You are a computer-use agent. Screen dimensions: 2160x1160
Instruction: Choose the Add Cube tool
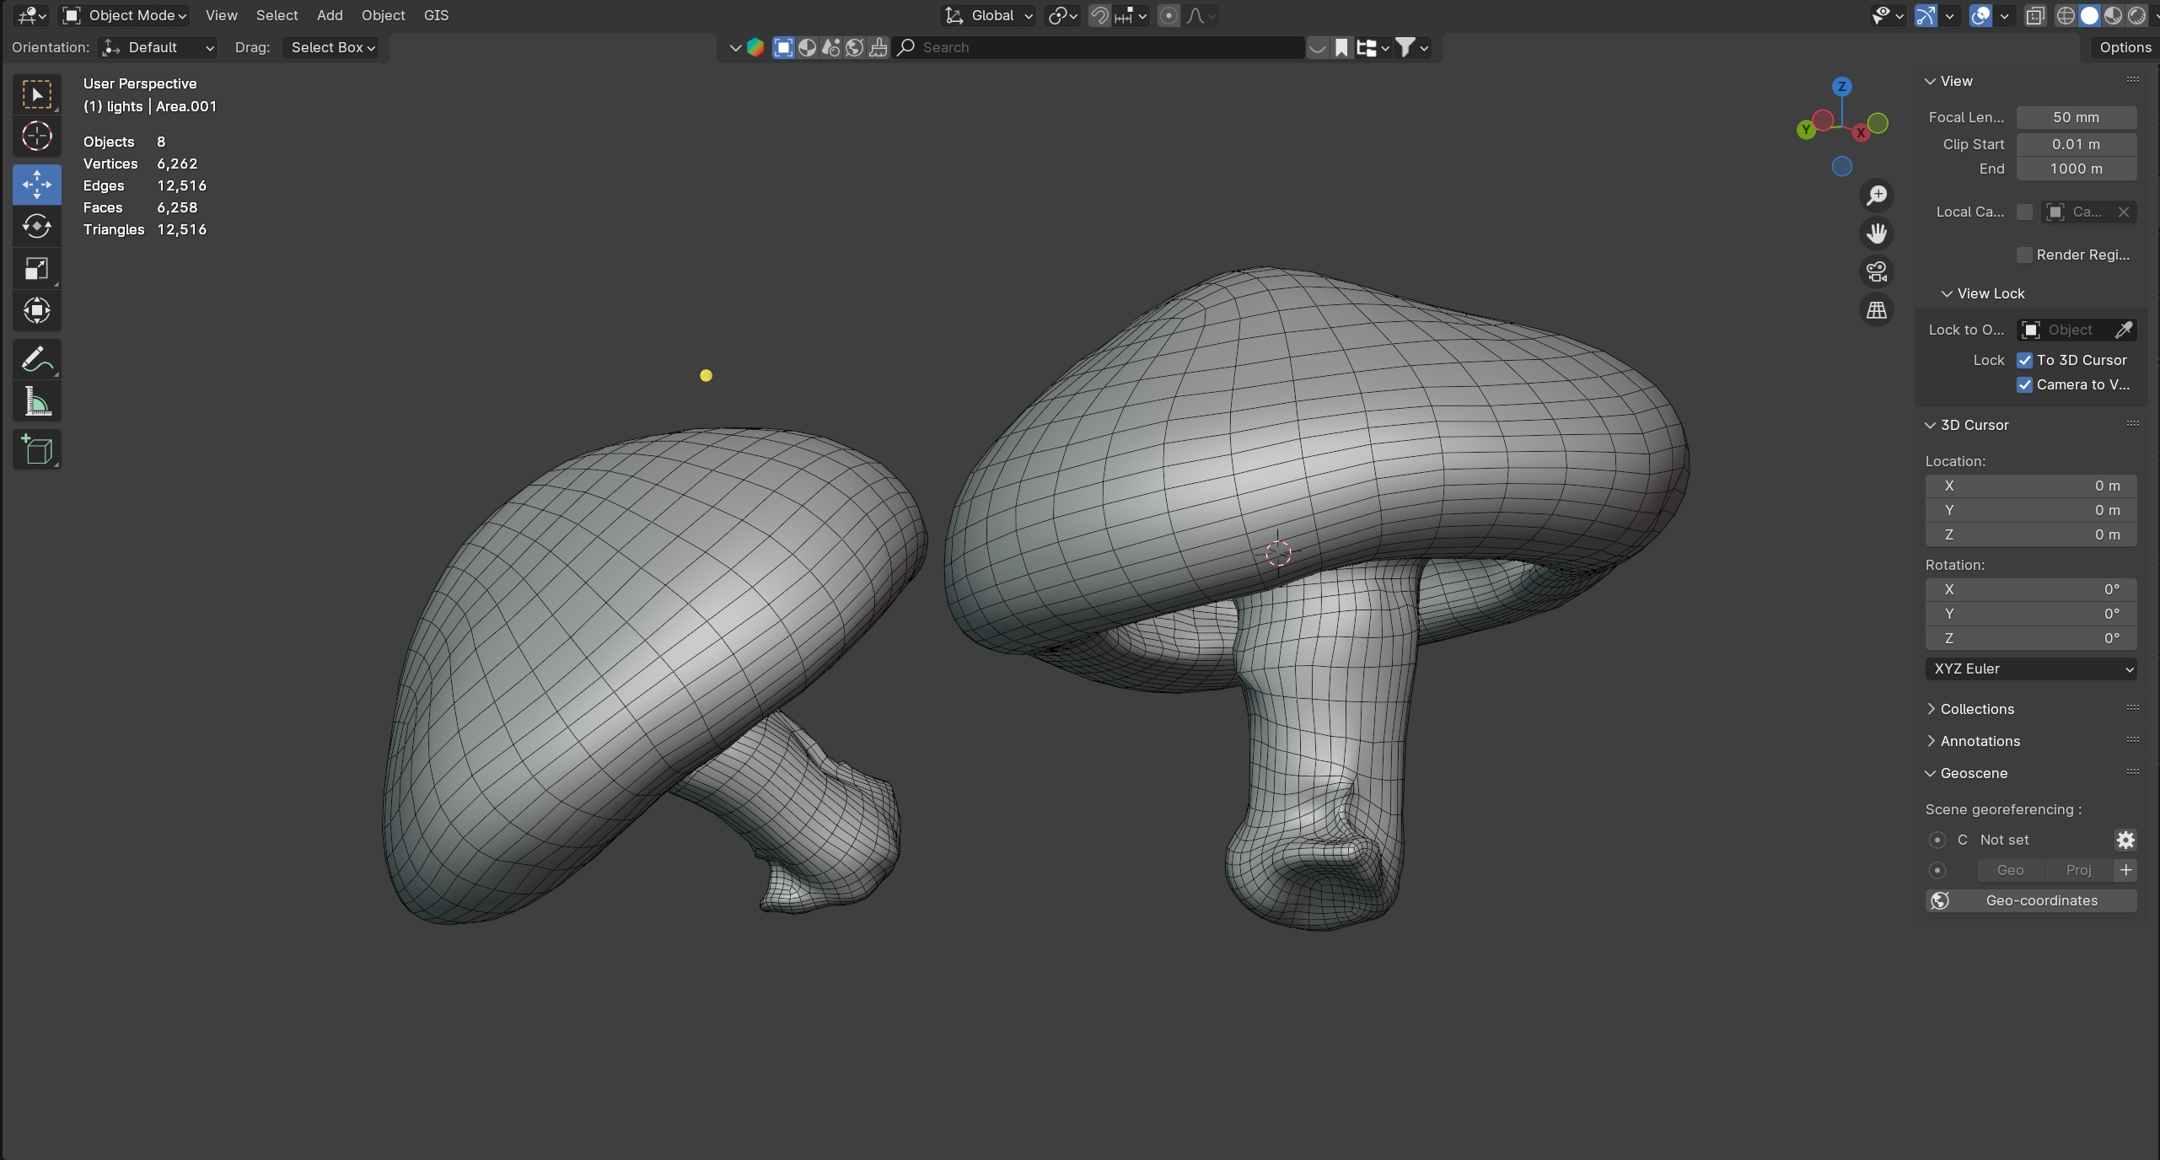pyautogui.click(x=36, y=449)
